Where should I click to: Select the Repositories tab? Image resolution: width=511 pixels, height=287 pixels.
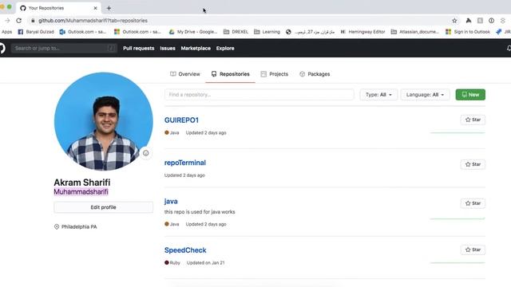tap(231, 74)
